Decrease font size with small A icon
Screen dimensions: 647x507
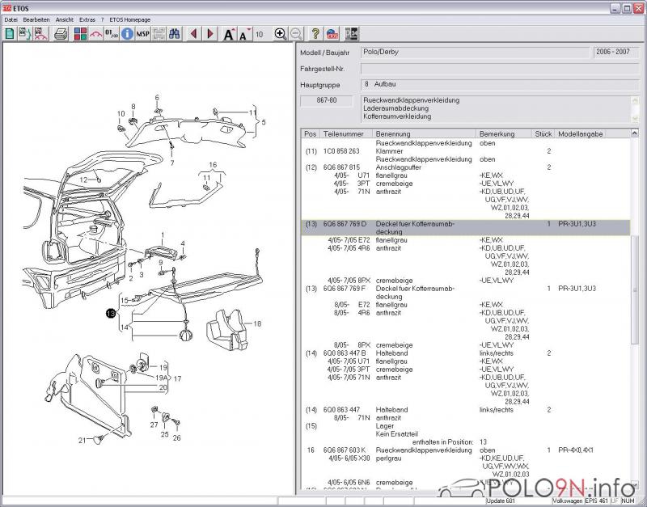point(245,34)
